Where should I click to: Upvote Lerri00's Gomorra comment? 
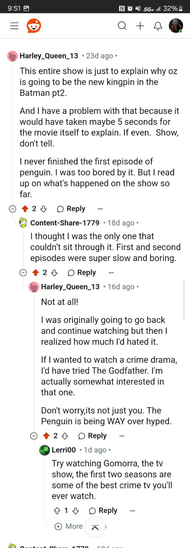pyautogui.click(x=57, y=511)
